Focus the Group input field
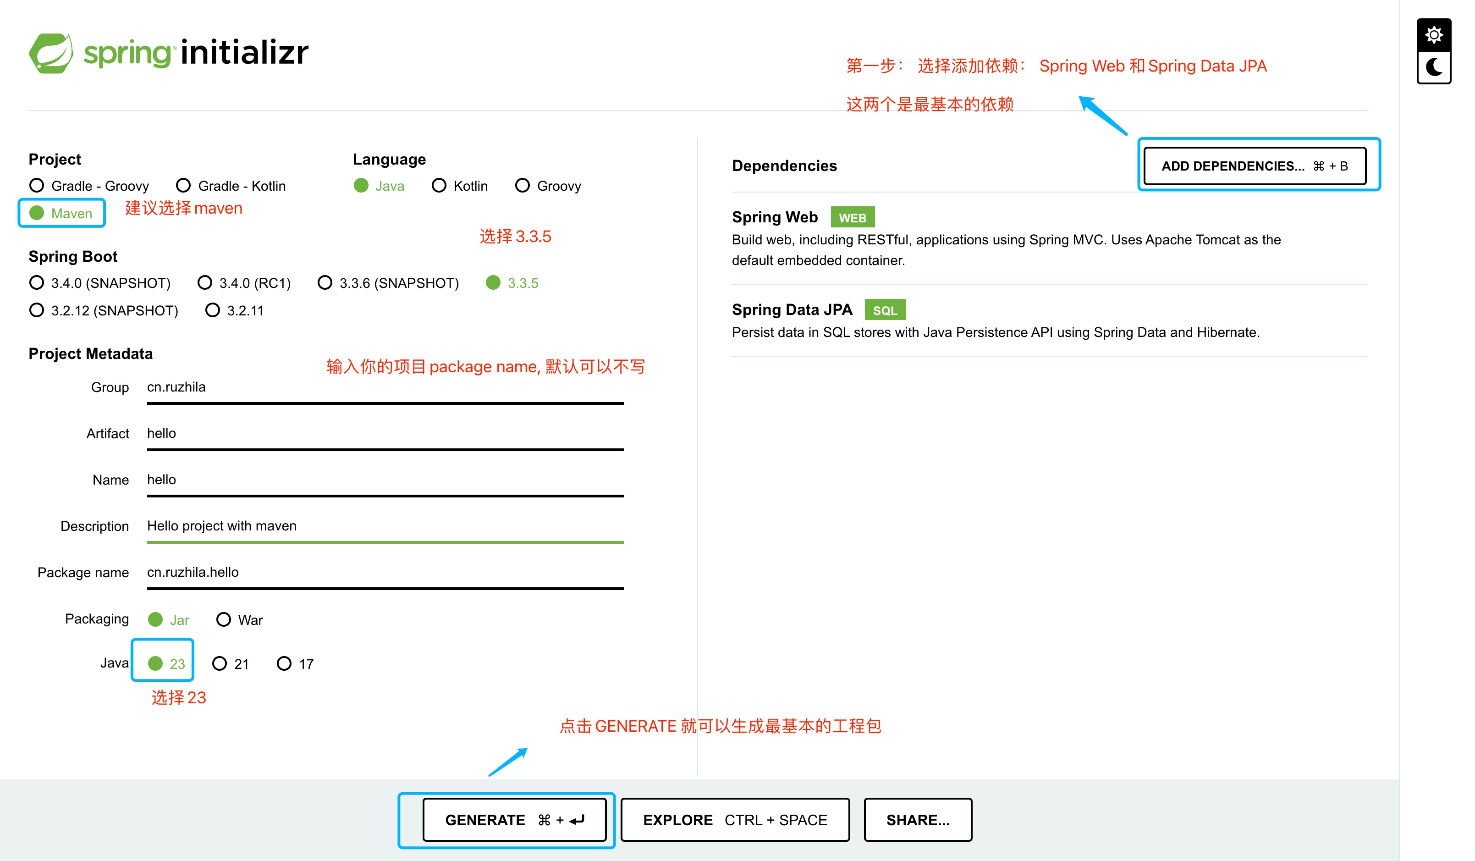Image resolution: width=1475 pixels, height=861 pixels. click(385, 387)
